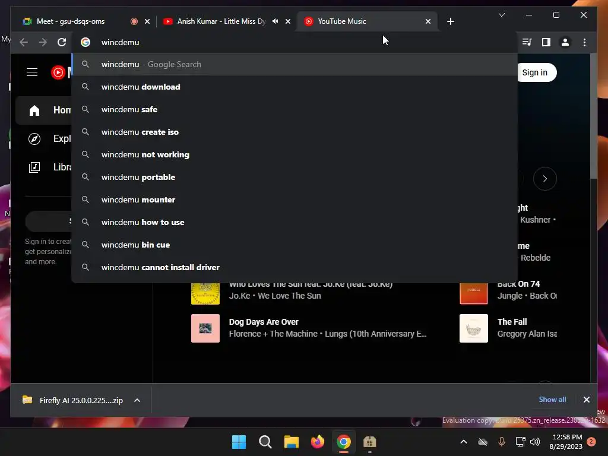Select the 'wincdemu download' suggestion
Screen dimensions: 608x456
pos(294,87)
